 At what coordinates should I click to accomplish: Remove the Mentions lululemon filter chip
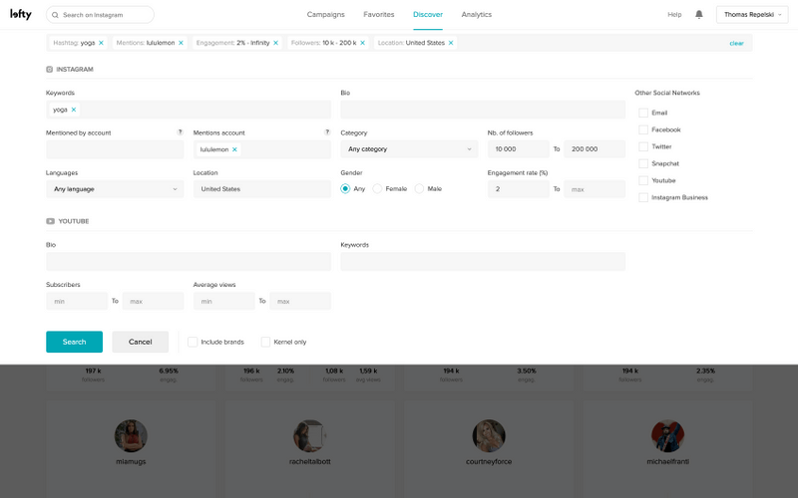(181, 43)
